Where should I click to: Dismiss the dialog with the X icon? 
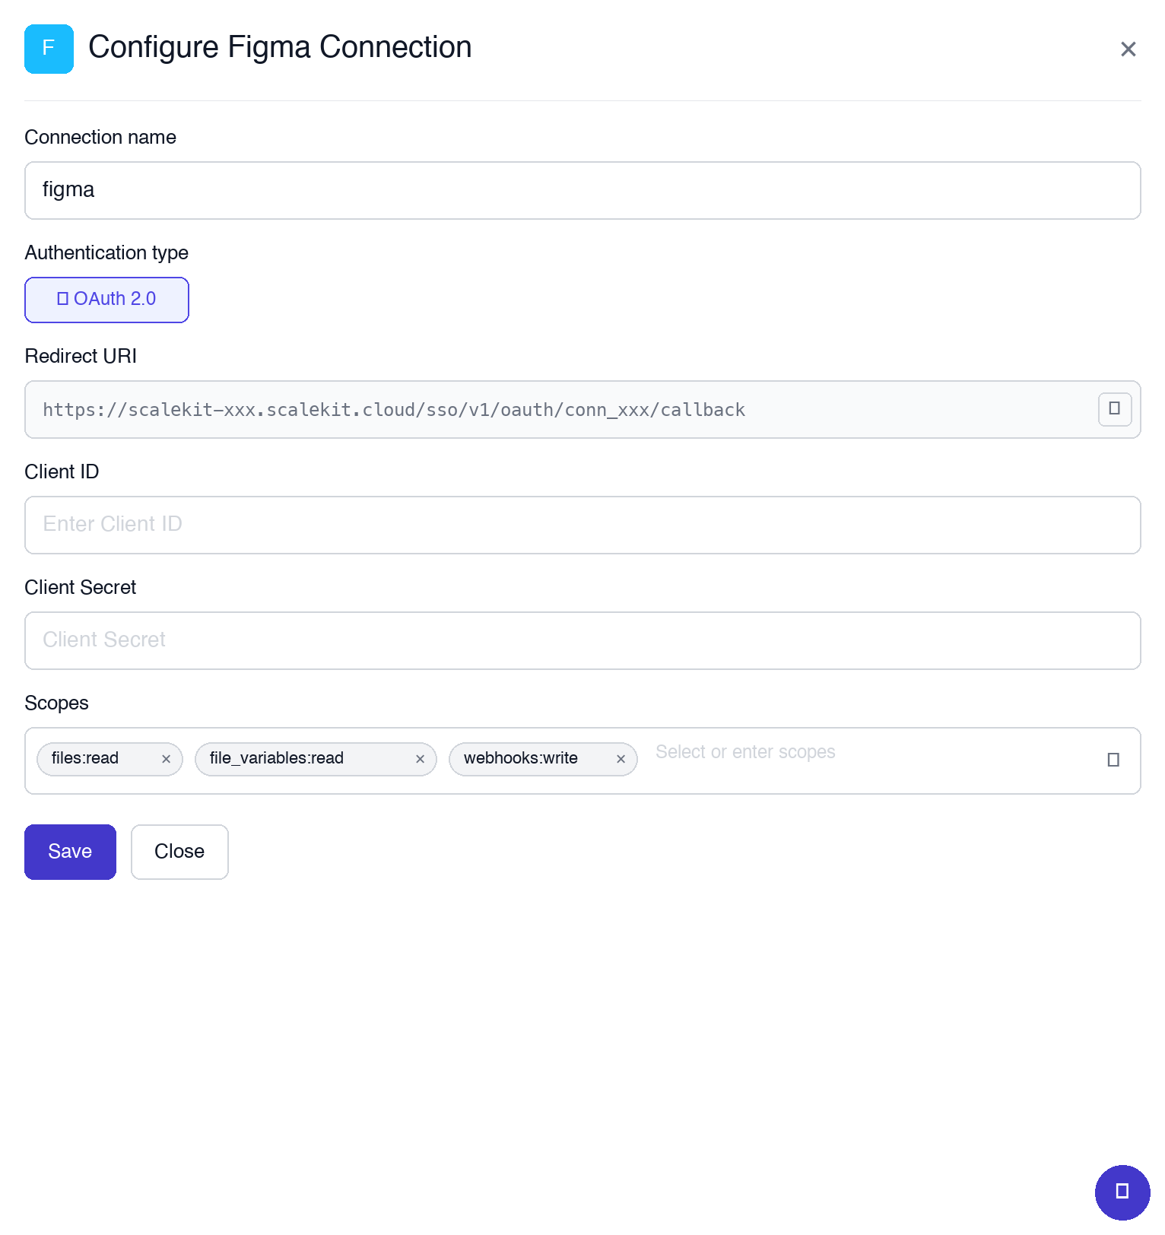tap(1128, 49)
